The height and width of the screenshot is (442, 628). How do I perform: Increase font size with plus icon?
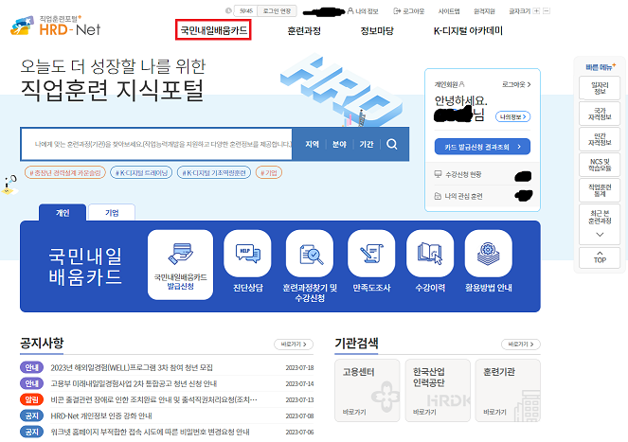click(x=536, y=10)
